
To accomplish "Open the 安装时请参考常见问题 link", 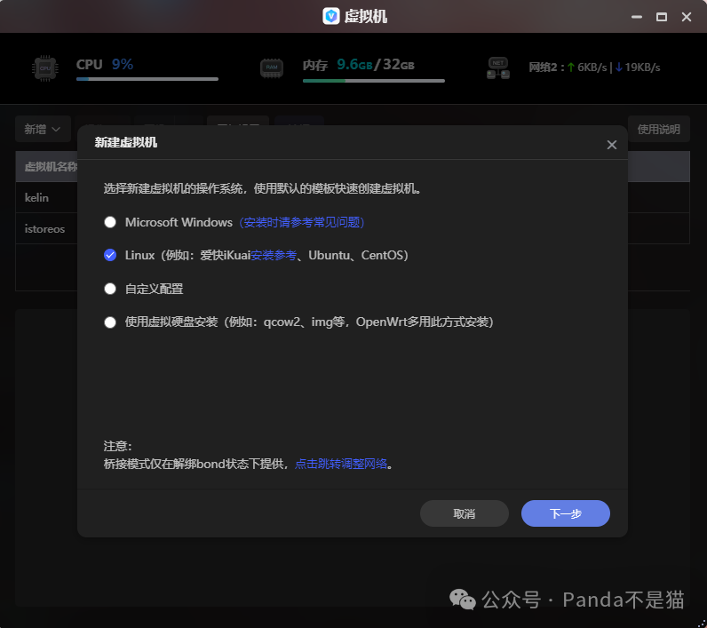I will click(x=302, y=222).
